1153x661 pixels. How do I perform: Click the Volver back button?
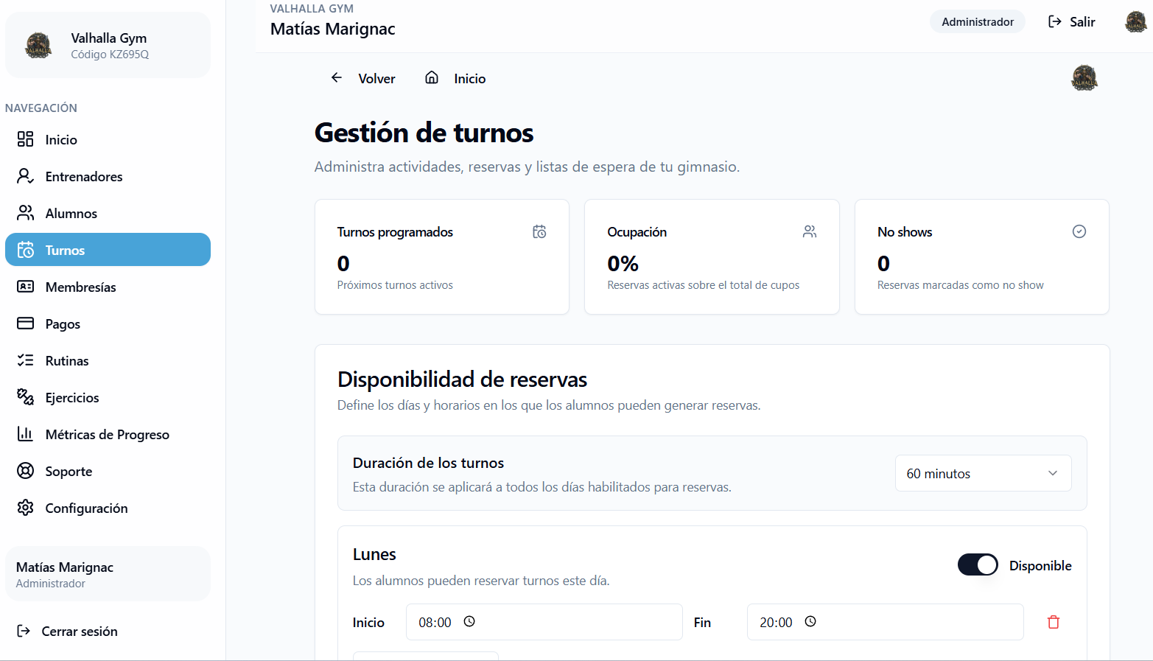(363, 79)
